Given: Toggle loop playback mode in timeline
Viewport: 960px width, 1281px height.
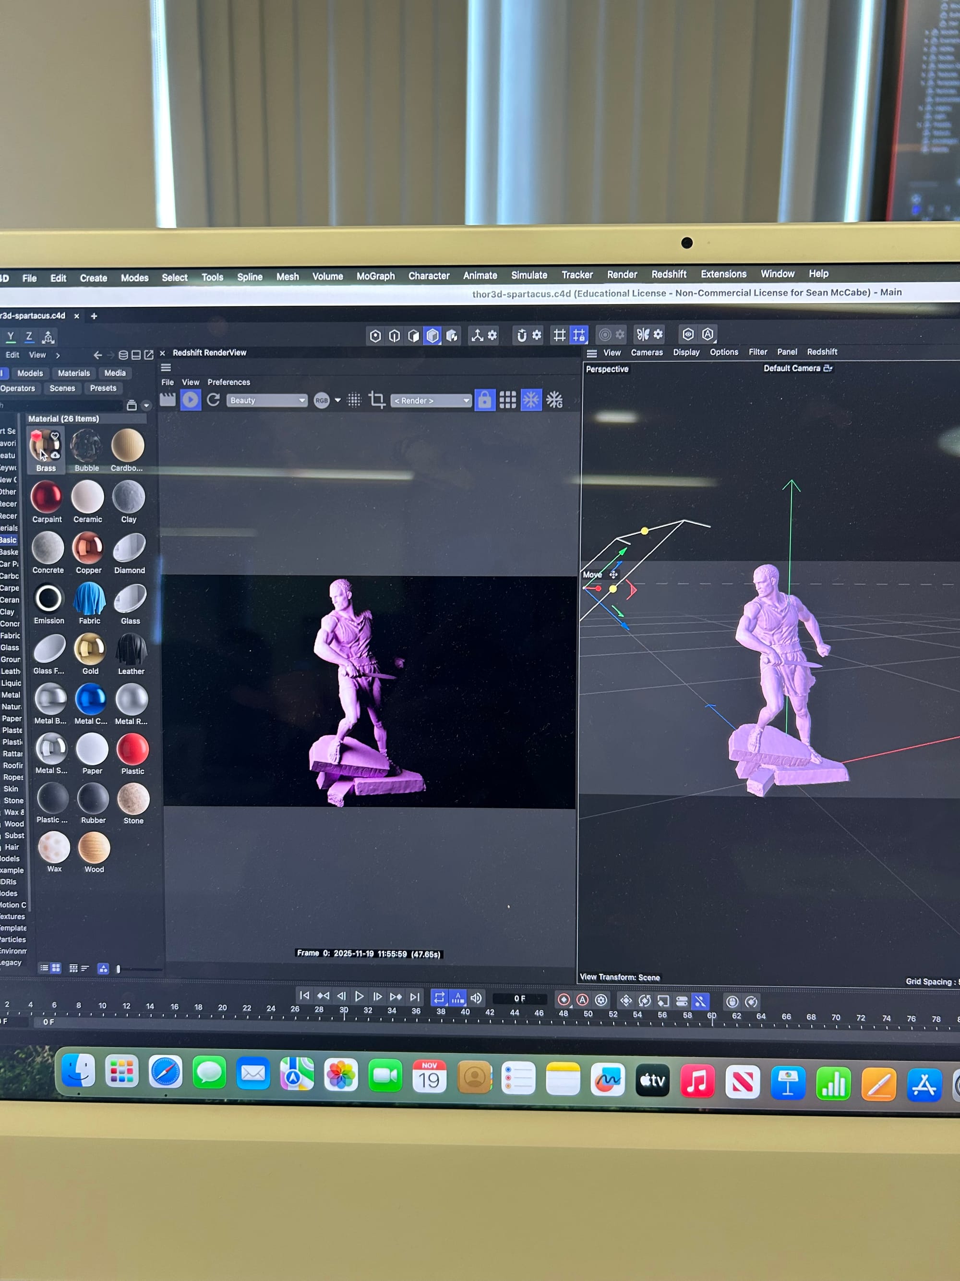Looking at the screenshot, I should pyautogui.click(x=439, y=998).
